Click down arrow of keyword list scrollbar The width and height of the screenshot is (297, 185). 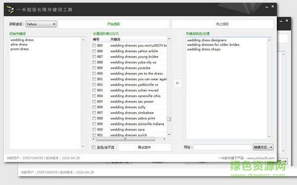[x=169, y=134]
